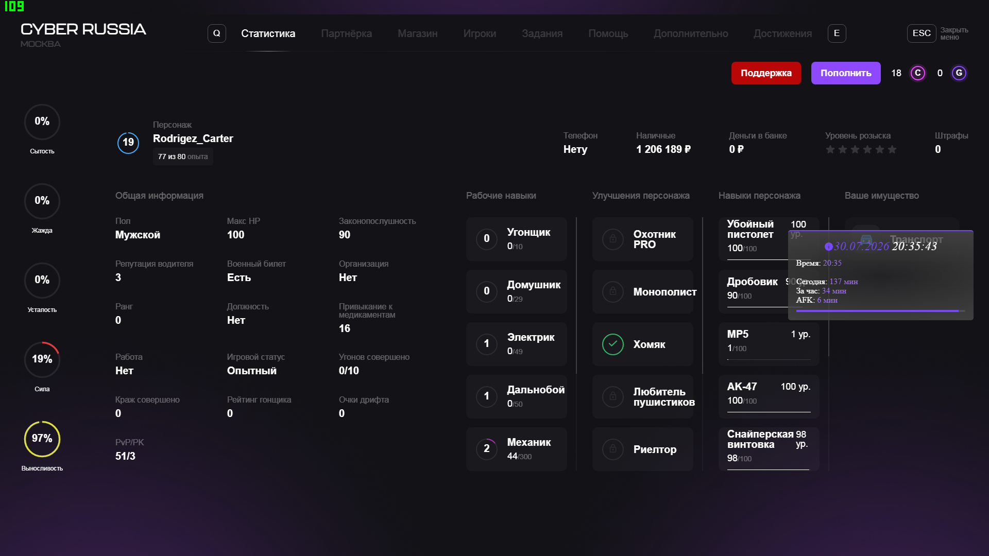
Task: Open the Магазин tab
Action: 418,33
